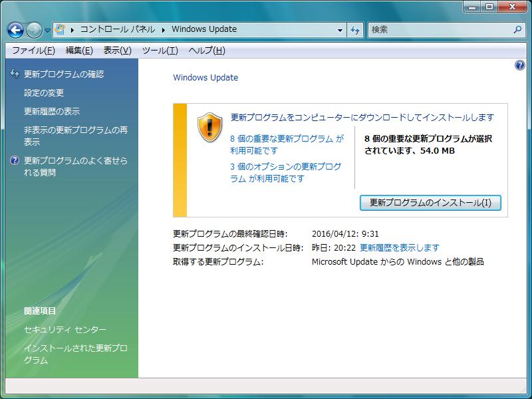Open the 表示(V) menu

click(117, 51)
